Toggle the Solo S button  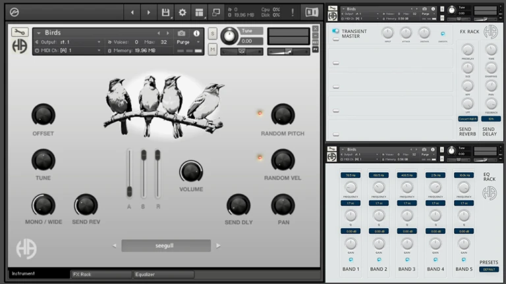click(212, 34)
